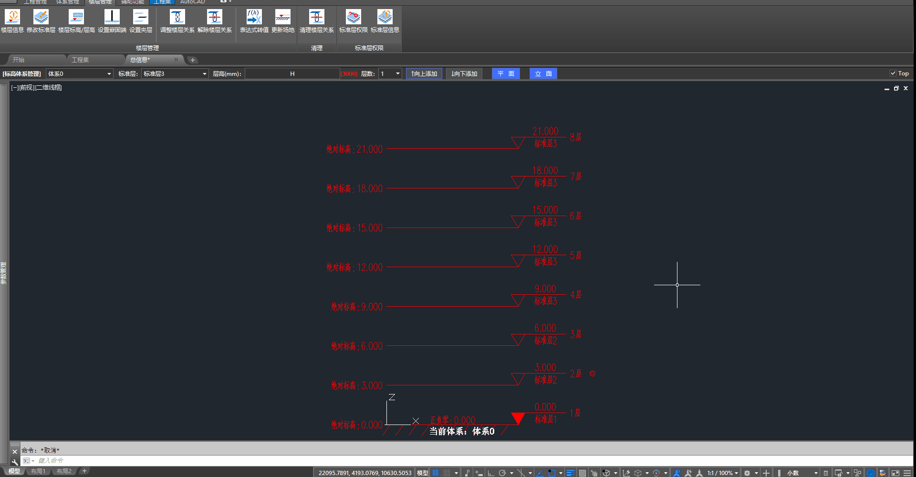Click the 修改标准层 ribbon icon
The image size is (916, 477).
click(x=41, y=21)
